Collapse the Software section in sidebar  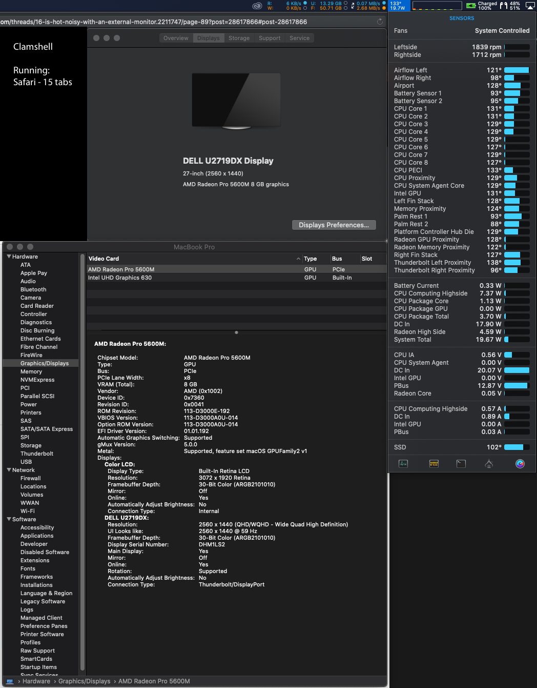(9, 519)
